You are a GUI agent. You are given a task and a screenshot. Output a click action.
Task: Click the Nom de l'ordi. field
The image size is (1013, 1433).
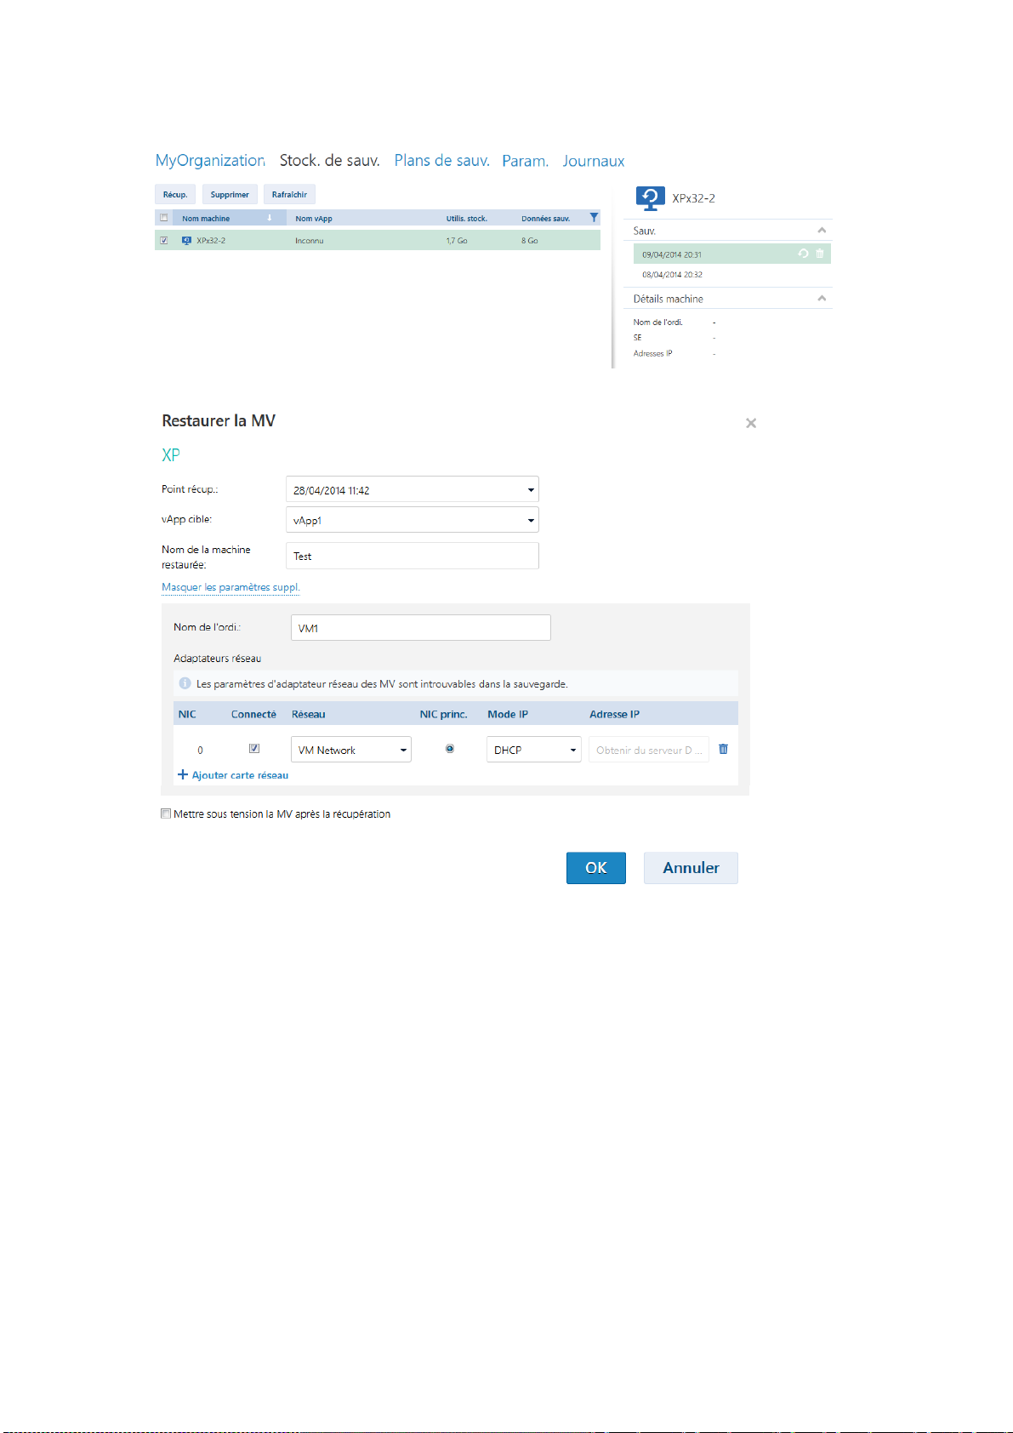421,628
